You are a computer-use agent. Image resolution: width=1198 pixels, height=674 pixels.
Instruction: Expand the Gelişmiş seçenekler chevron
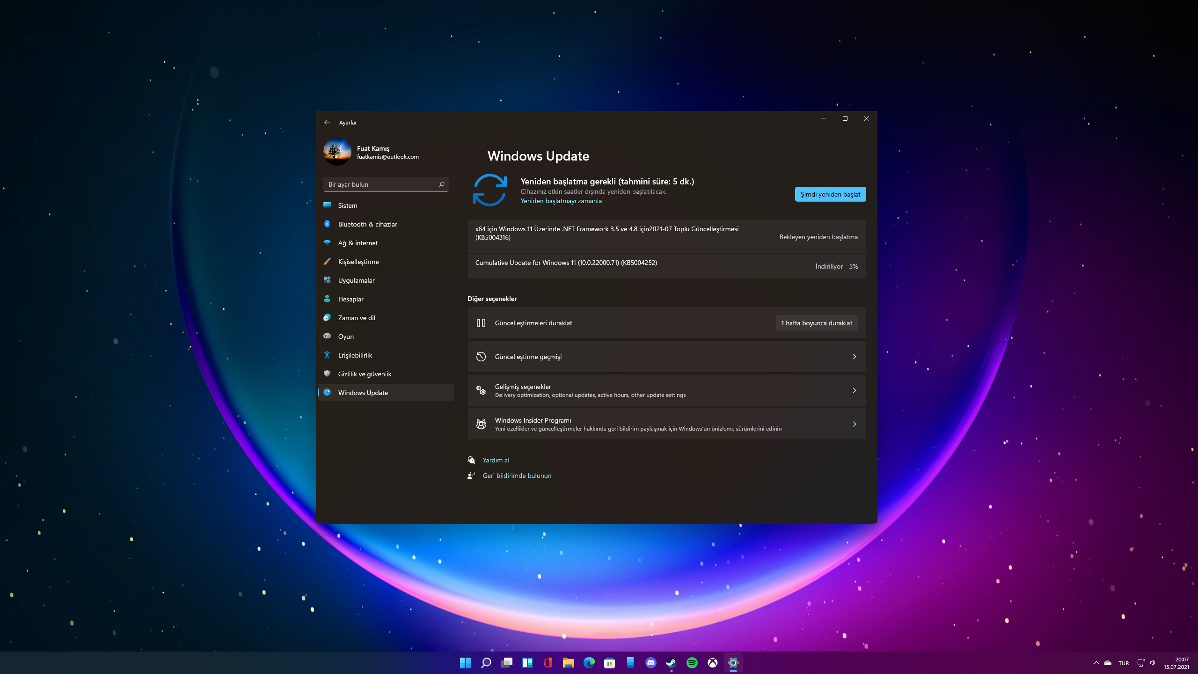854,390
